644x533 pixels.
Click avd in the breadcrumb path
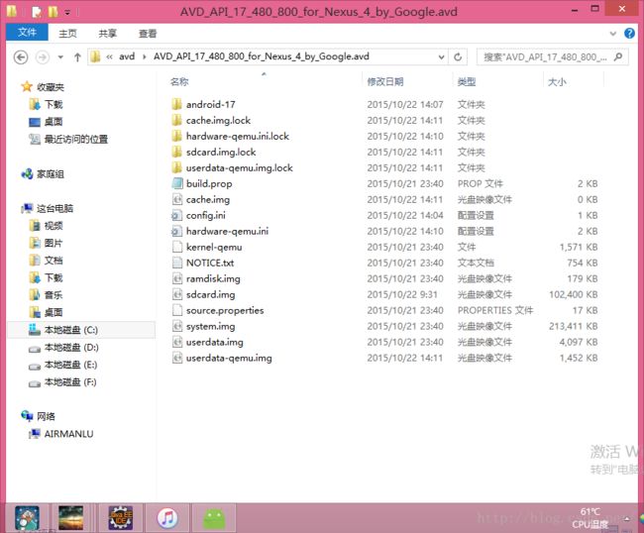(127, 56)
